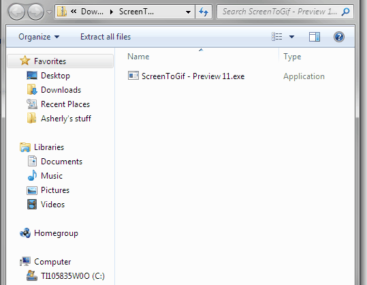367x285 pixels.
Task: Open Downloads in Favorites
Action: [x=61, y=90]
